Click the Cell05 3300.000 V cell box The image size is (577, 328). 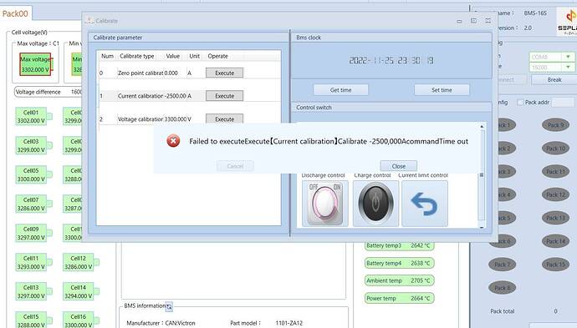coord(31,174)
